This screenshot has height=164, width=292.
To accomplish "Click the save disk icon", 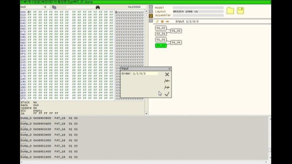I will click(x=240, y=11).
